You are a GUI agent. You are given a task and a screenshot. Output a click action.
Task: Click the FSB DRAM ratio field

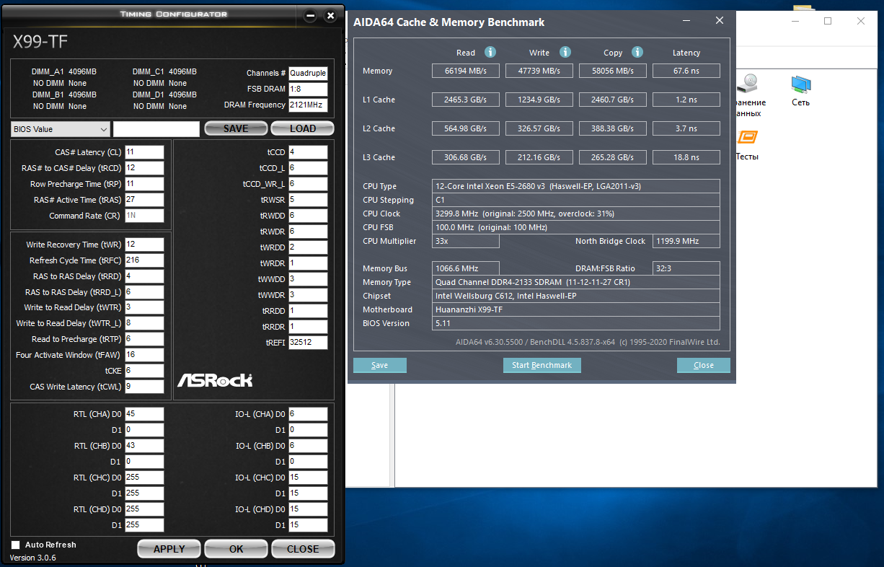[308, 89]
